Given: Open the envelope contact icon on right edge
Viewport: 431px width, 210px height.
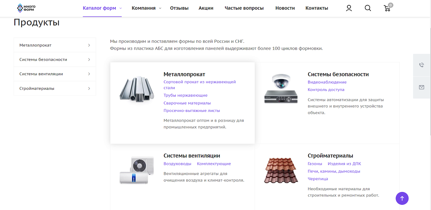Looking at the screenshot, I should click(422, 87).
